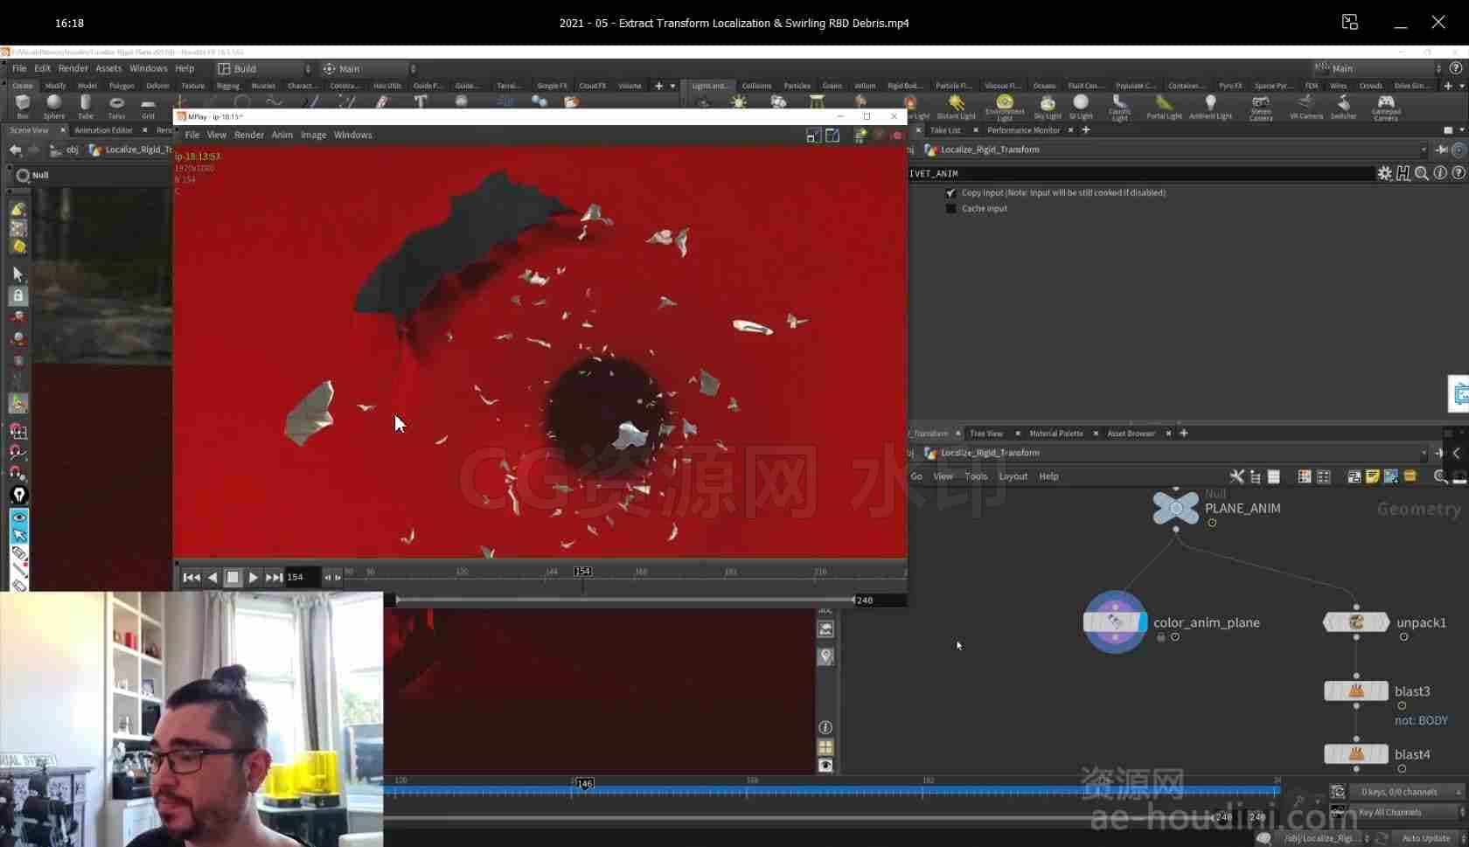Image resolution: width=1469 pixels, height=847 pixels.
Task: Select the PLANE_ANIM null node
Action: (1176, 508)
